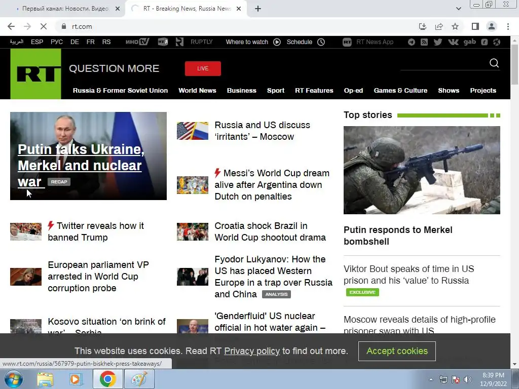Screen dimensions: 519x389
Task: Go back with the browser arrow
Action: point(11,26)
